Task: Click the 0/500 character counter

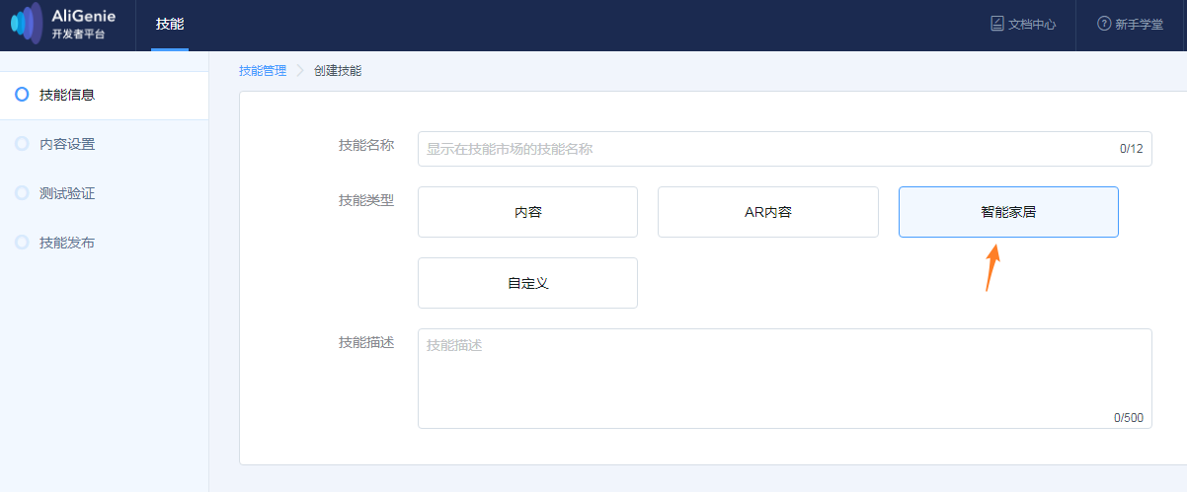Action: point(1128,418)
